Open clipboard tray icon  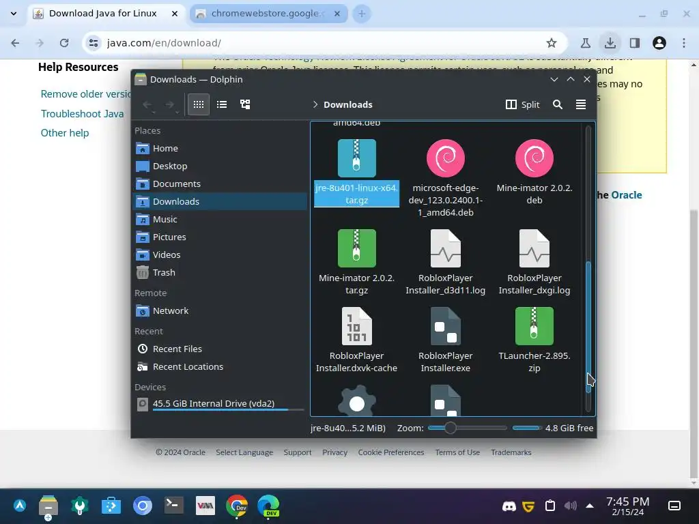550,506
